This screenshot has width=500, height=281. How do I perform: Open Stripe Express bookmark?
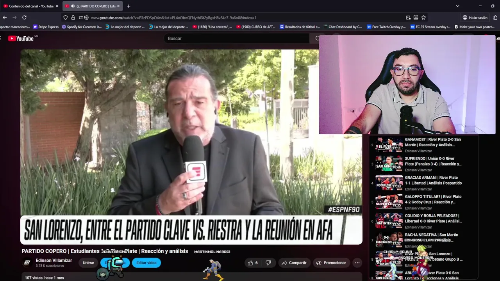click(46, 27)
